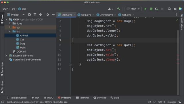Expand the .idea folder

(9, 23)
